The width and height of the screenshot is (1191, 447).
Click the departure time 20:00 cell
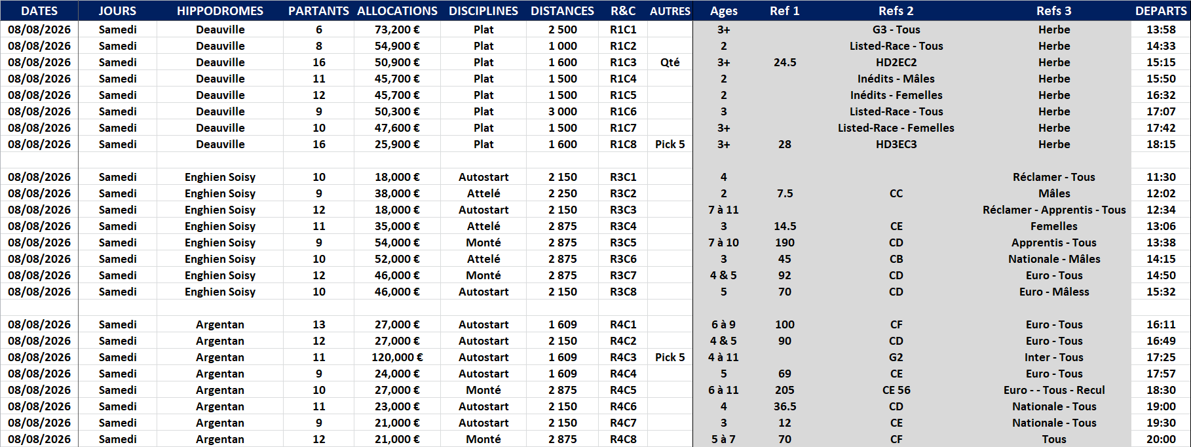tap(1161, 439)
